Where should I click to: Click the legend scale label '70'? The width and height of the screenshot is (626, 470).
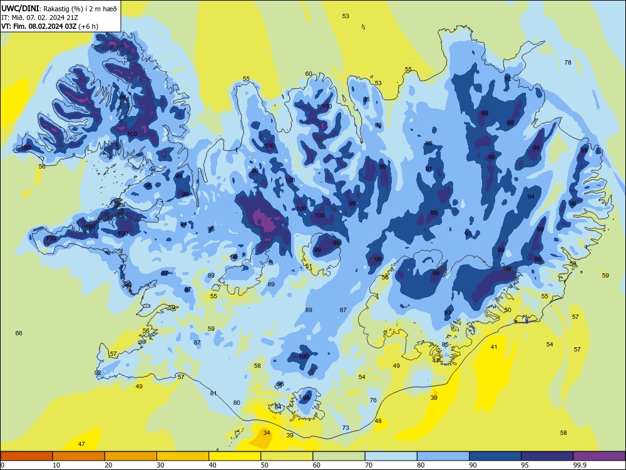[x=369, y=465]
